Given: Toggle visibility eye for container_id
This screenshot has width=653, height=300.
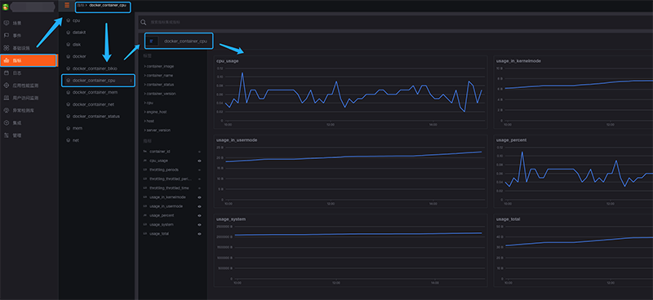Looking at the screenshot, I should pos(199,152).
